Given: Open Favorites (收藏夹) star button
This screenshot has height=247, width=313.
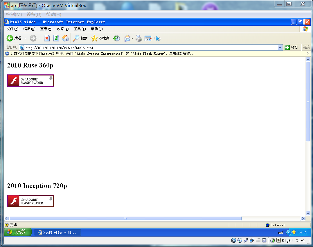Looking at the screenshot, I should pyautogui.click(x=100, y=38).
